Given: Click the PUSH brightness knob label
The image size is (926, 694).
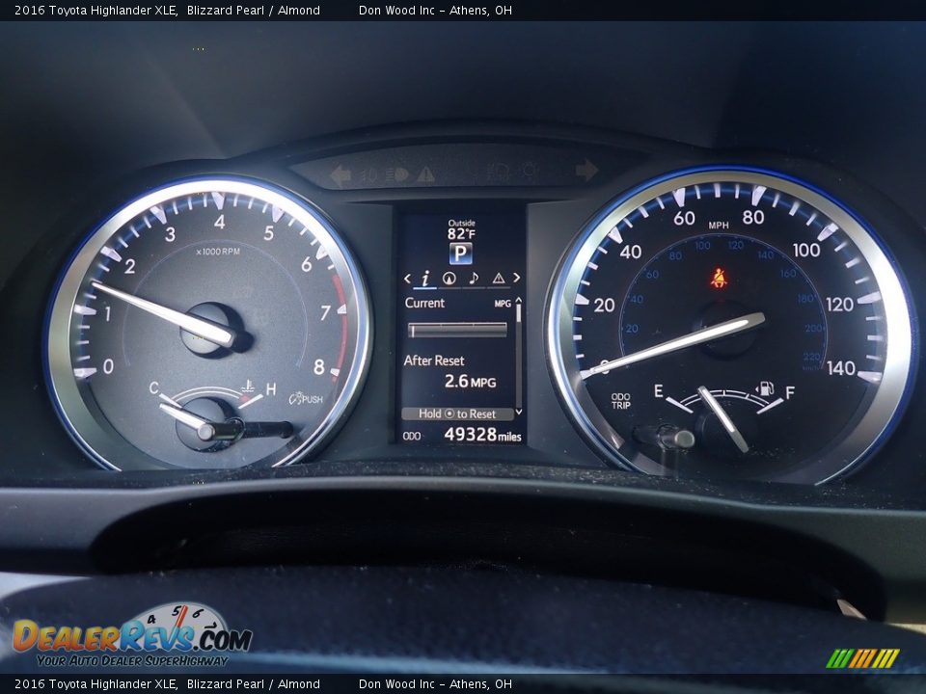Looking at the screenshot, I should 306,399.
